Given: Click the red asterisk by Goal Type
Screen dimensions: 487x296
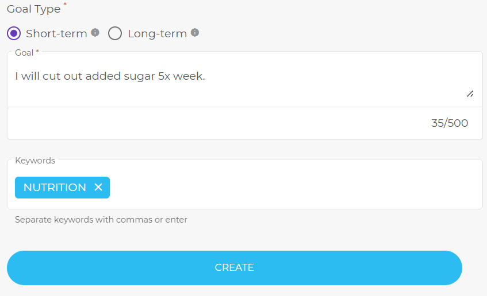Looking at the screenshot, I should (65, 5).
